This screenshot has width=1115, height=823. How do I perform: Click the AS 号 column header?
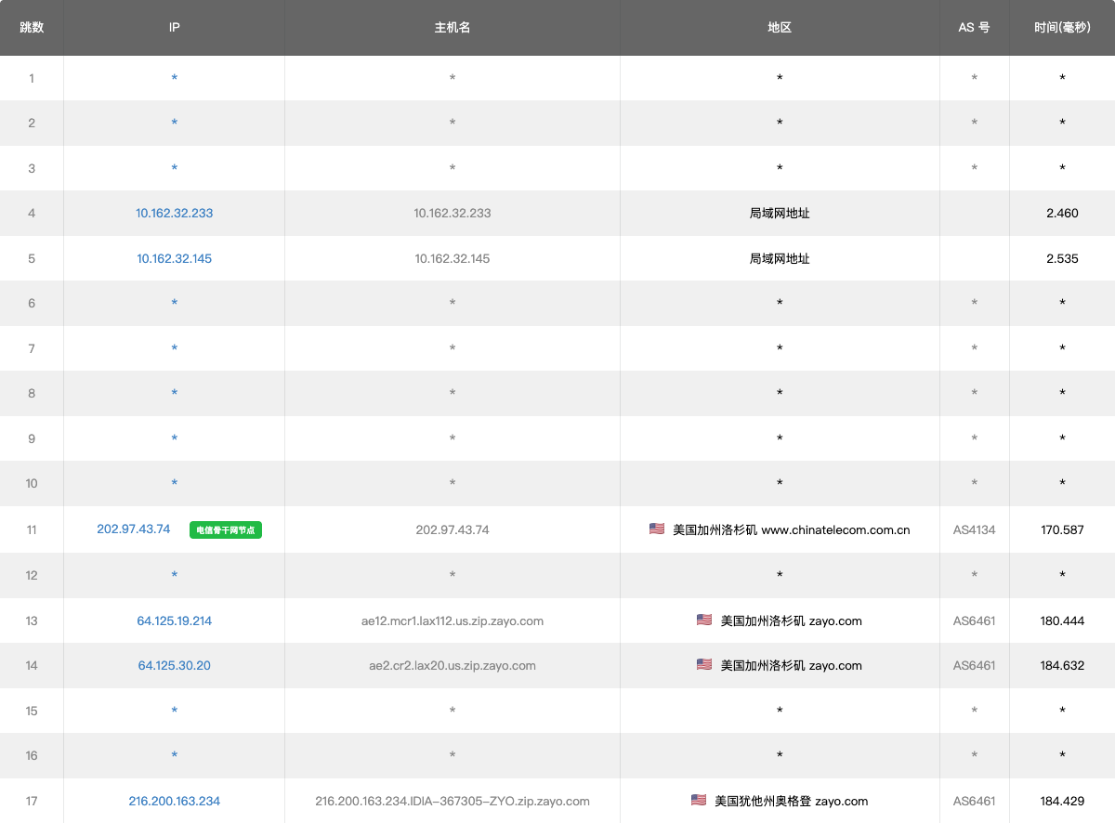(x=974, y=27)
